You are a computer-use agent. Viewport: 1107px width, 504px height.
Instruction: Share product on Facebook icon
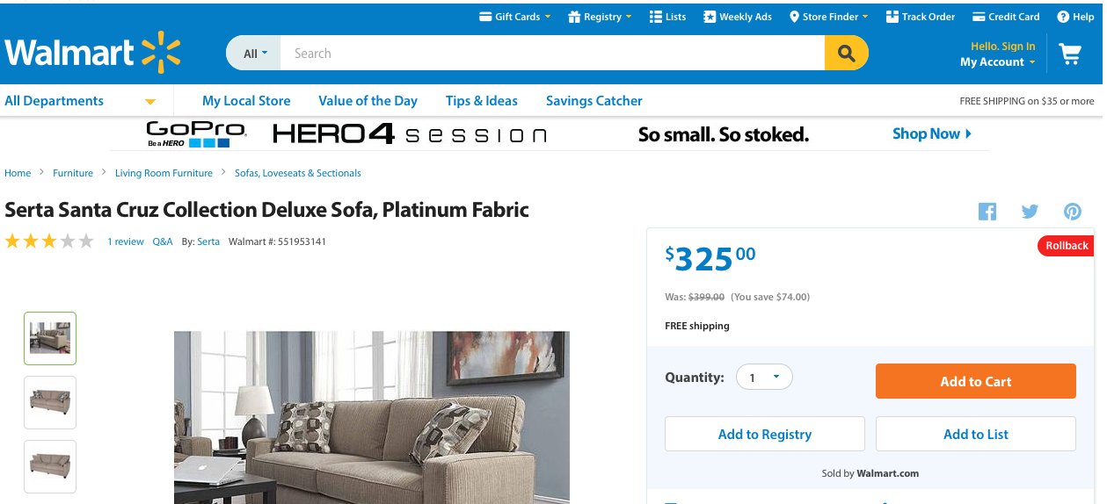[987, 212]
